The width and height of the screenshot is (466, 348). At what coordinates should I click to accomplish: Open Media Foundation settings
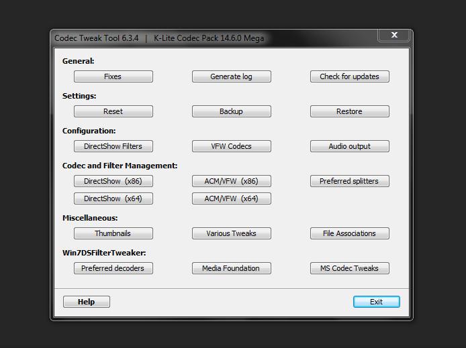pyautogui.click(x=231, y=268)
